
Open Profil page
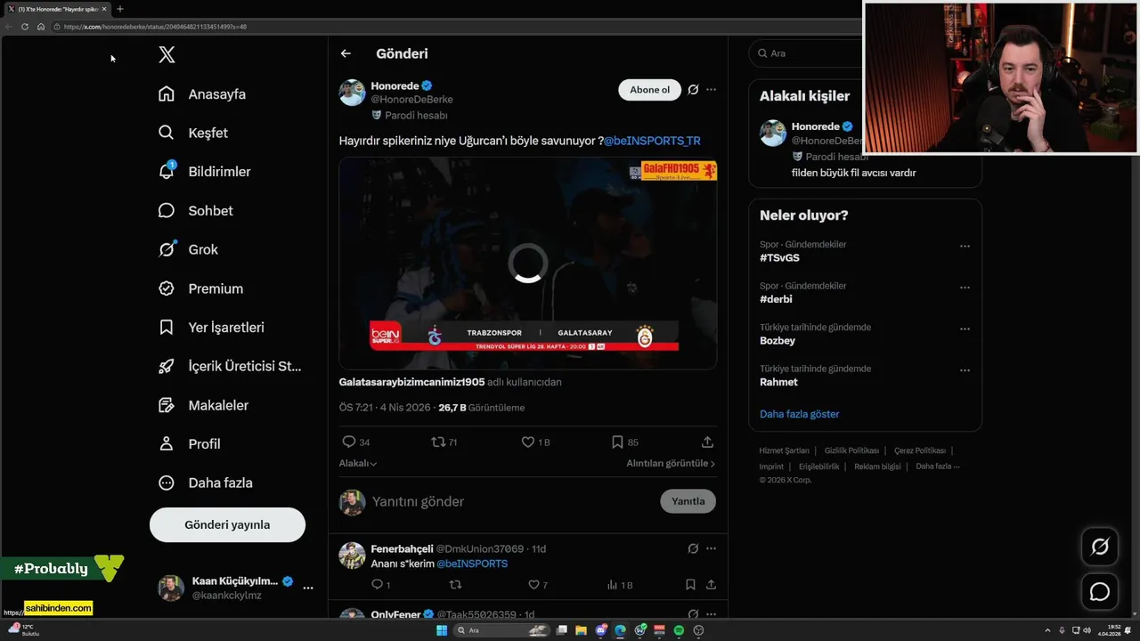tap(189, 444)
